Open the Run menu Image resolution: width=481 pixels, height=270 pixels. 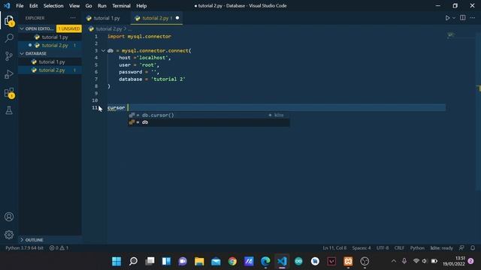pyautogui.click(x=102, y=6)
